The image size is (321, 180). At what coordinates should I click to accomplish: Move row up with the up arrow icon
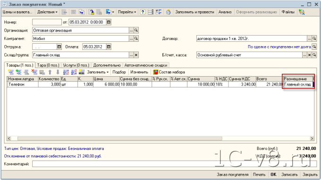[50, 72]
